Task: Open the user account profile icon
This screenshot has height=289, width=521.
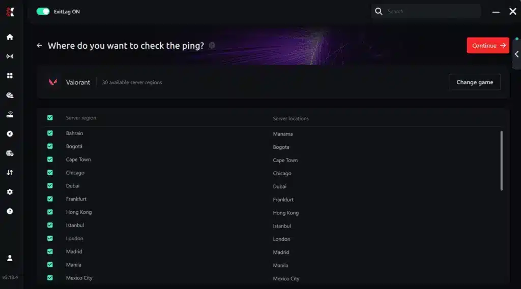Action: pyautogui.click(x=10, y=258)
